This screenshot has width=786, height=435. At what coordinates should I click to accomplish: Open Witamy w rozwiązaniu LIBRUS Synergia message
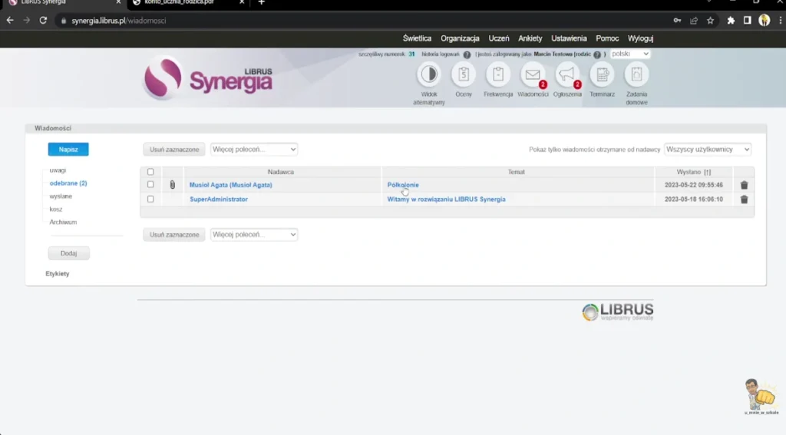(446, 199)
